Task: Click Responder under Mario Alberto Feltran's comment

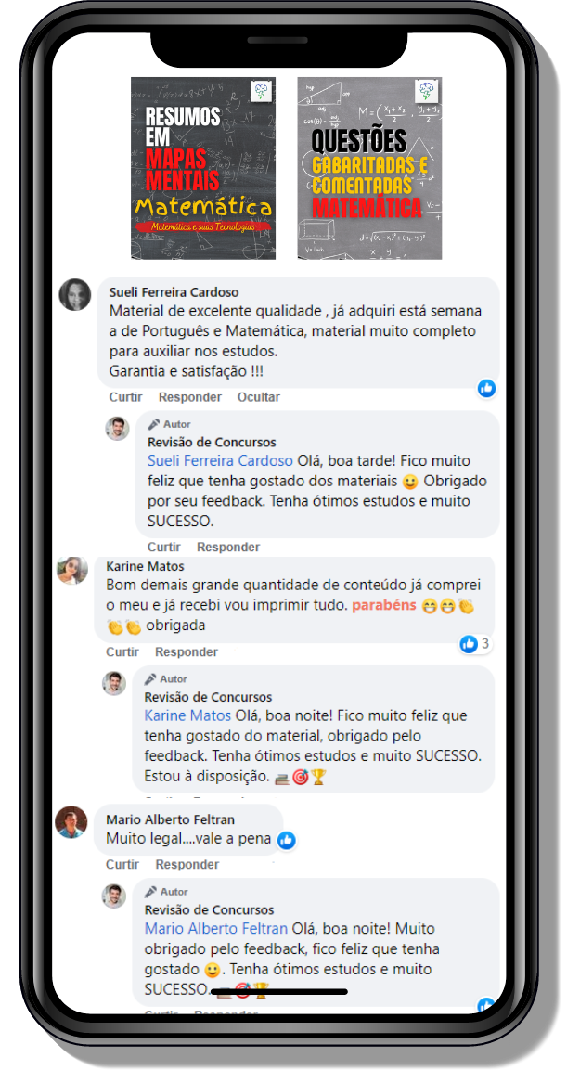Action: 187,865
